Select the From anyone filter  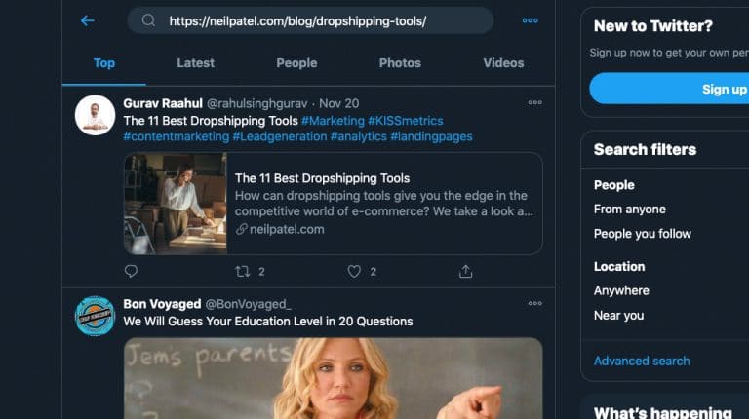pyautogui.click(x=630, y=209)
